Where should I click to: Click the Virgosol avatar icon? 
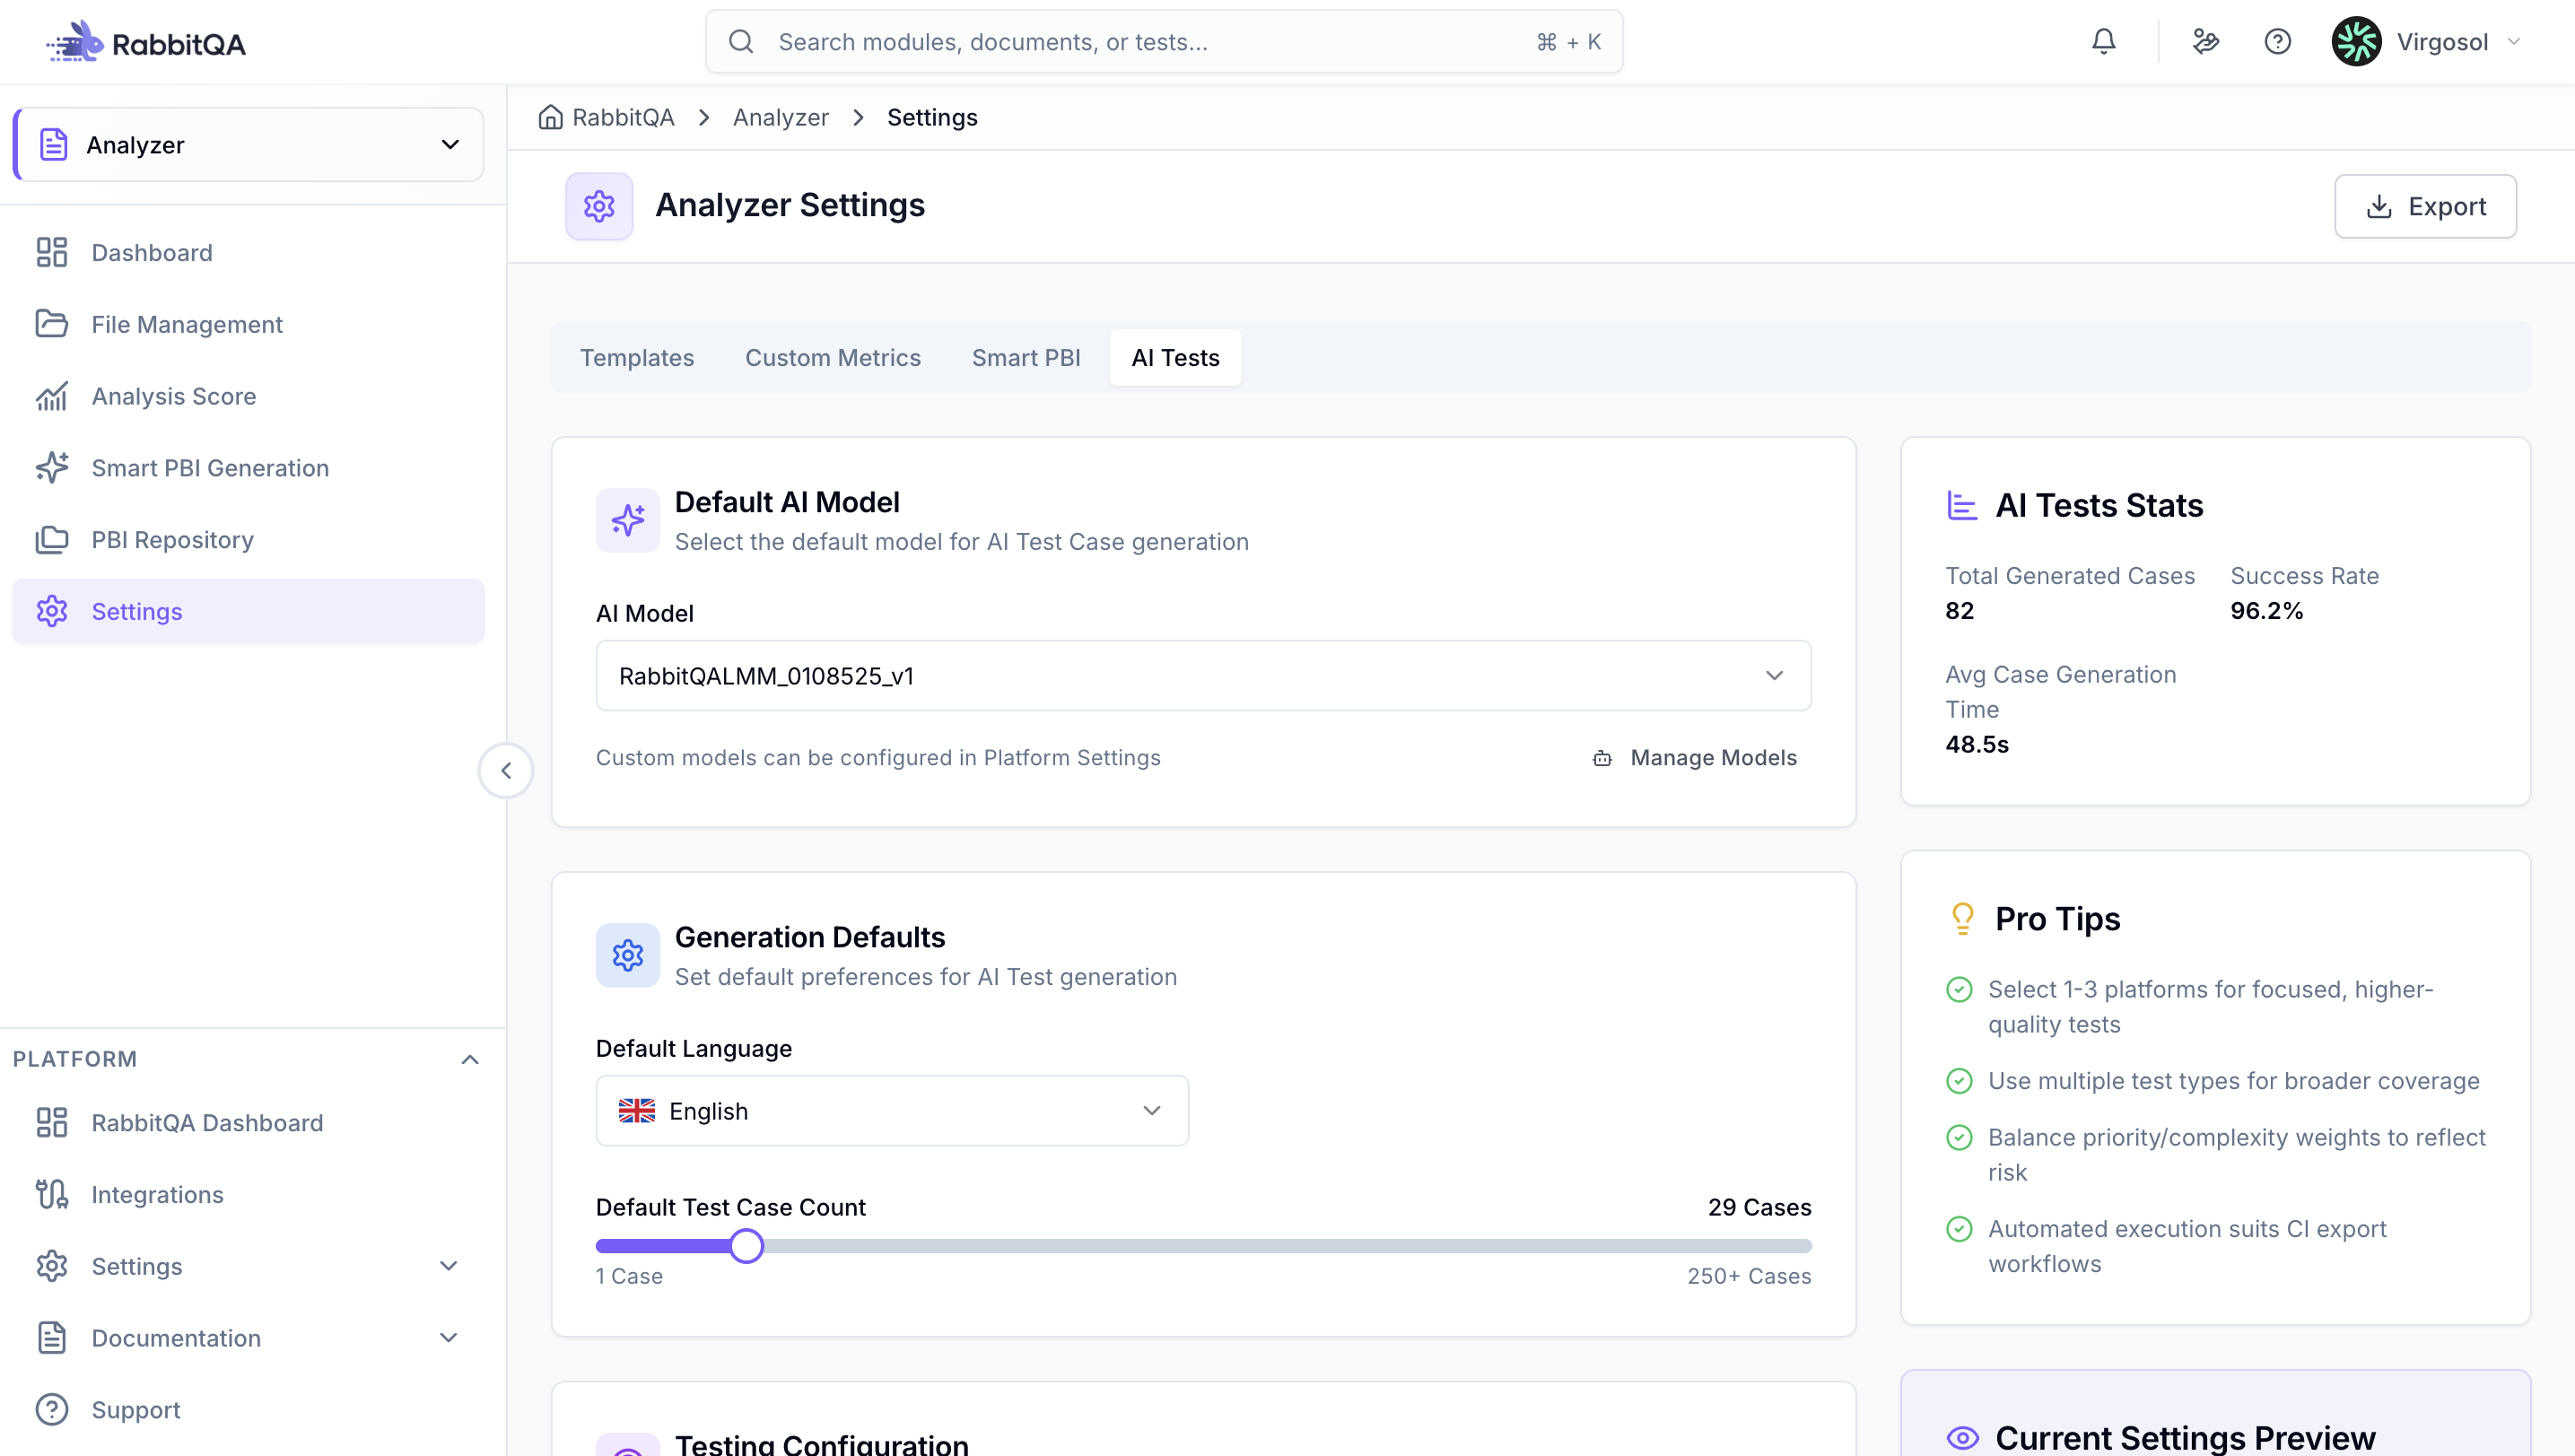(2356, 41)
